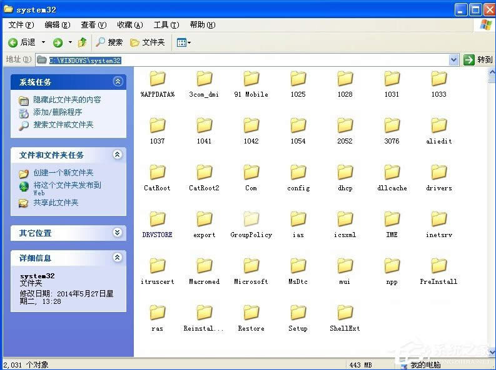Click the address bar path field

[x=250, y=60]
